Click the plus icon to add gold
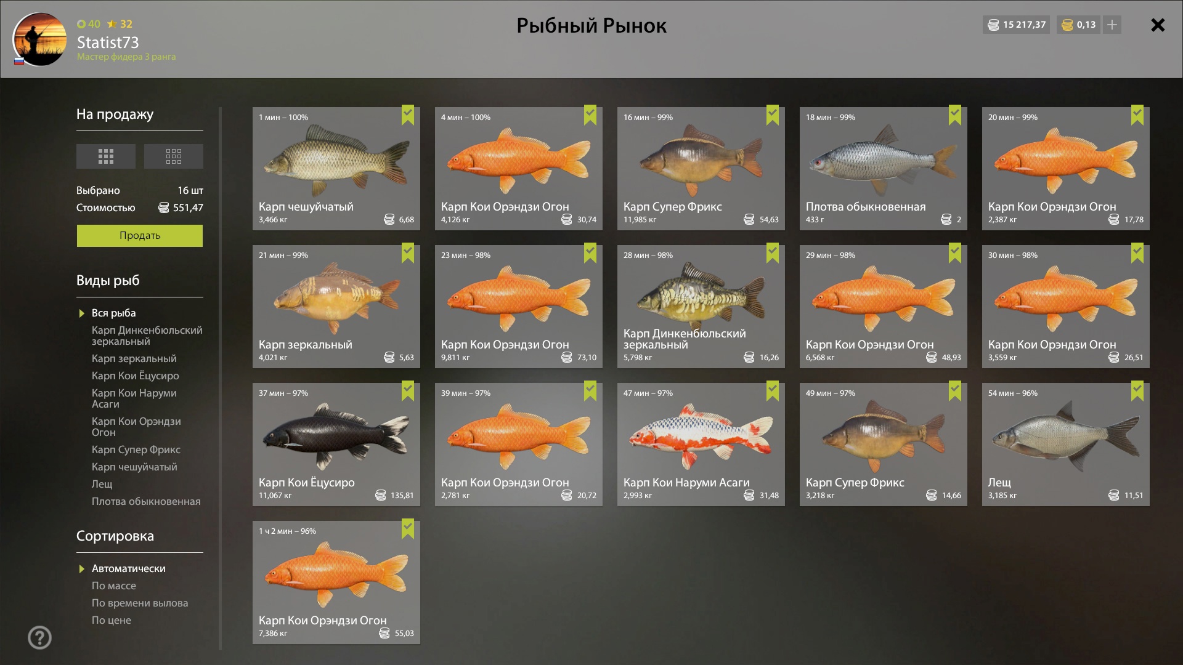 click(x=1112, y=25)
